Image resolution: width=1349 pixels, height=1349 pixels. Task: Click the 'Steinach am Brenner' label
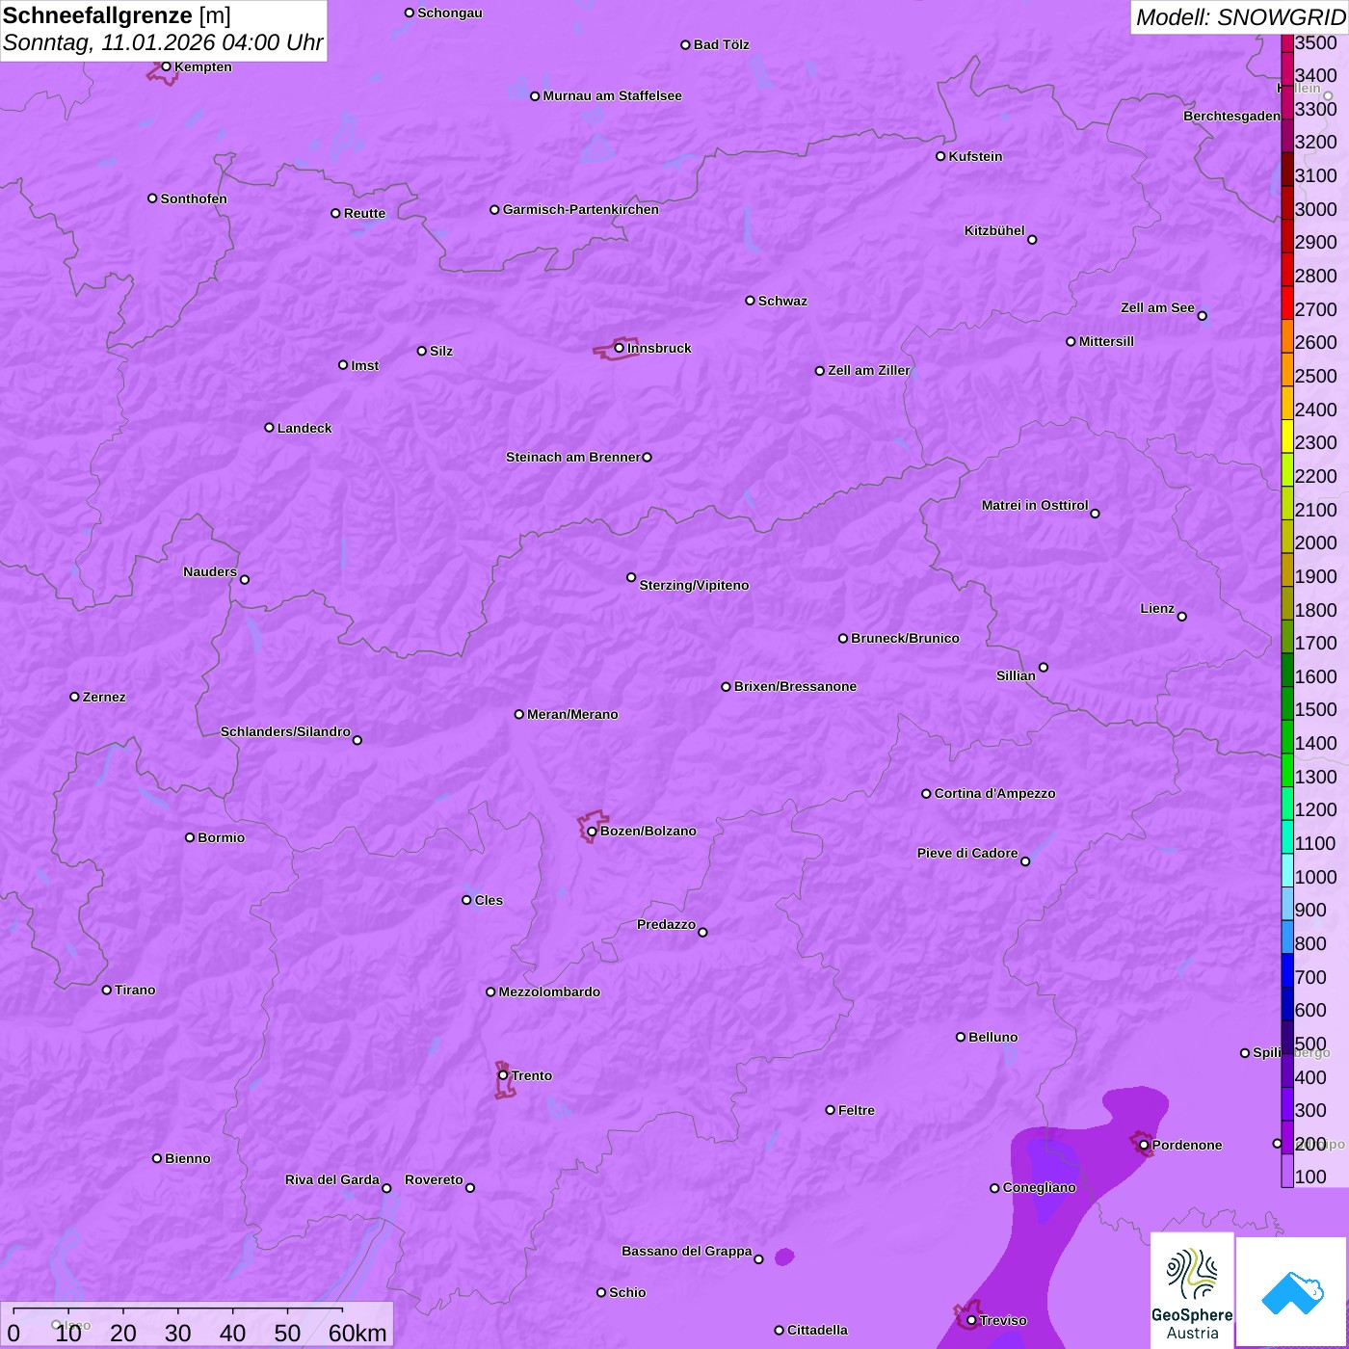coord(573,457)
